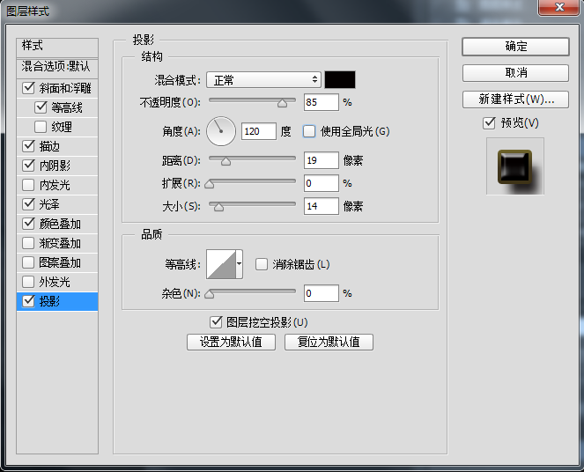
Task: Select the 内阴影 style label
Action: pos(55,166)
